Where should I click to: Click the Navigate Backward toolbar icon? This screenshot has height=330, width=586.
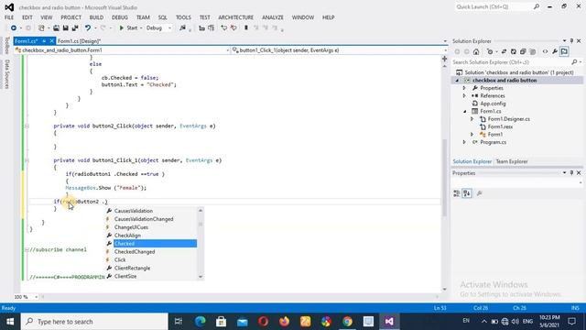[x=14, y=28]
